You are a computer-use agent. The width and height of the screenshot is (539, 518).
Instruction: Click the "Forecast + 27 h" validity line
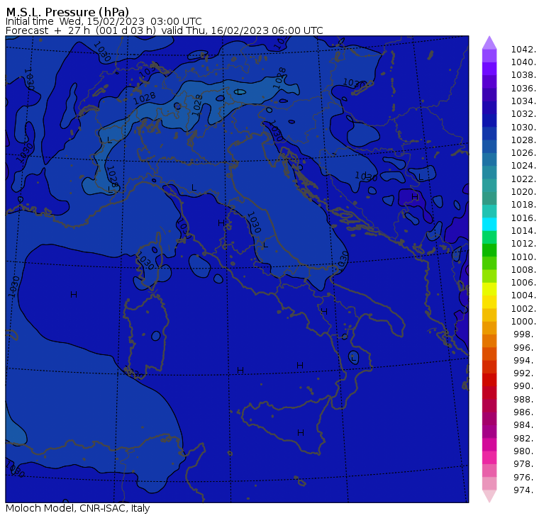(165, 30)
